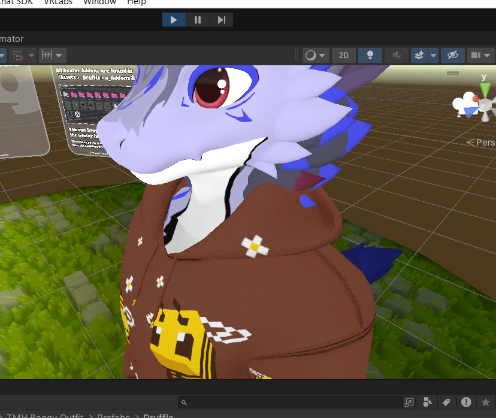
Task: Click the favorites star icon
Action: pos(486,402)
